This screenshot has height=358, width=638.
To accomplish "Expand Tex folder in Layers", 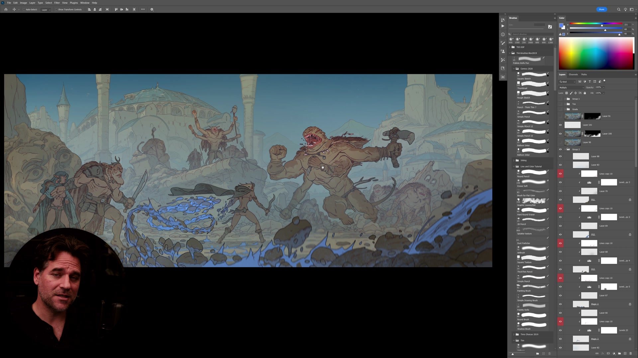I will click(565, 104).
